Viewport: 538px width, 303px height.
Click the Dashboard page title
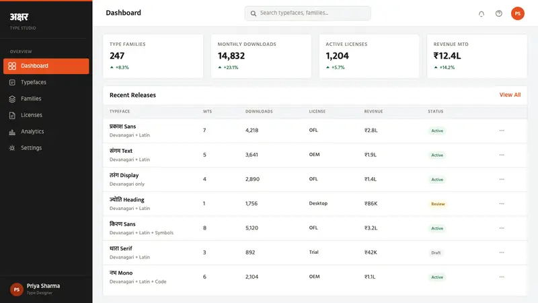tap(123, 13)
